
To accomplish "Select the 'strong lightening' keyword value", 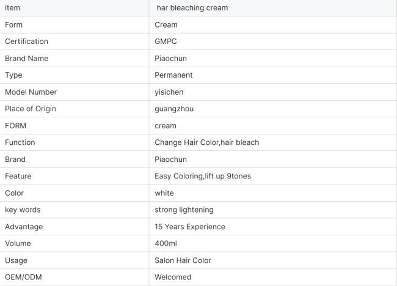I will pyautogui.click(x=184, y=210).
